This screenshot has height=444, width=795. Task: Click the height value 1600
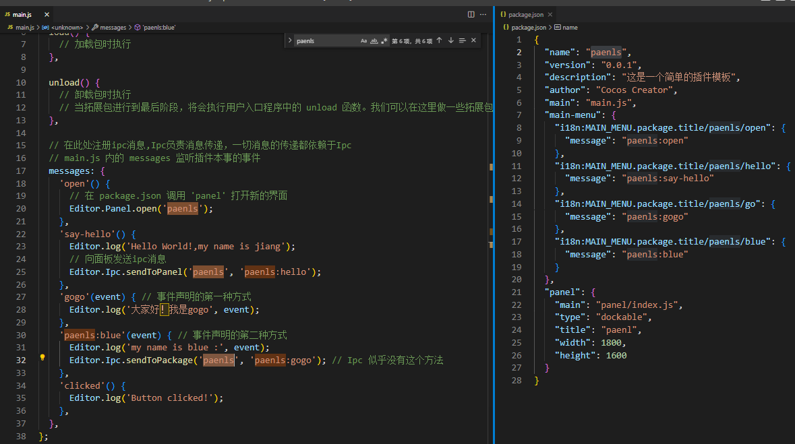(616, 355)
